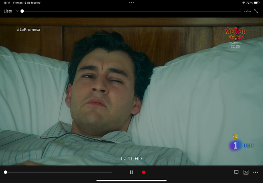
Task: Start recording with the red record button
Action: click(143, 172)
